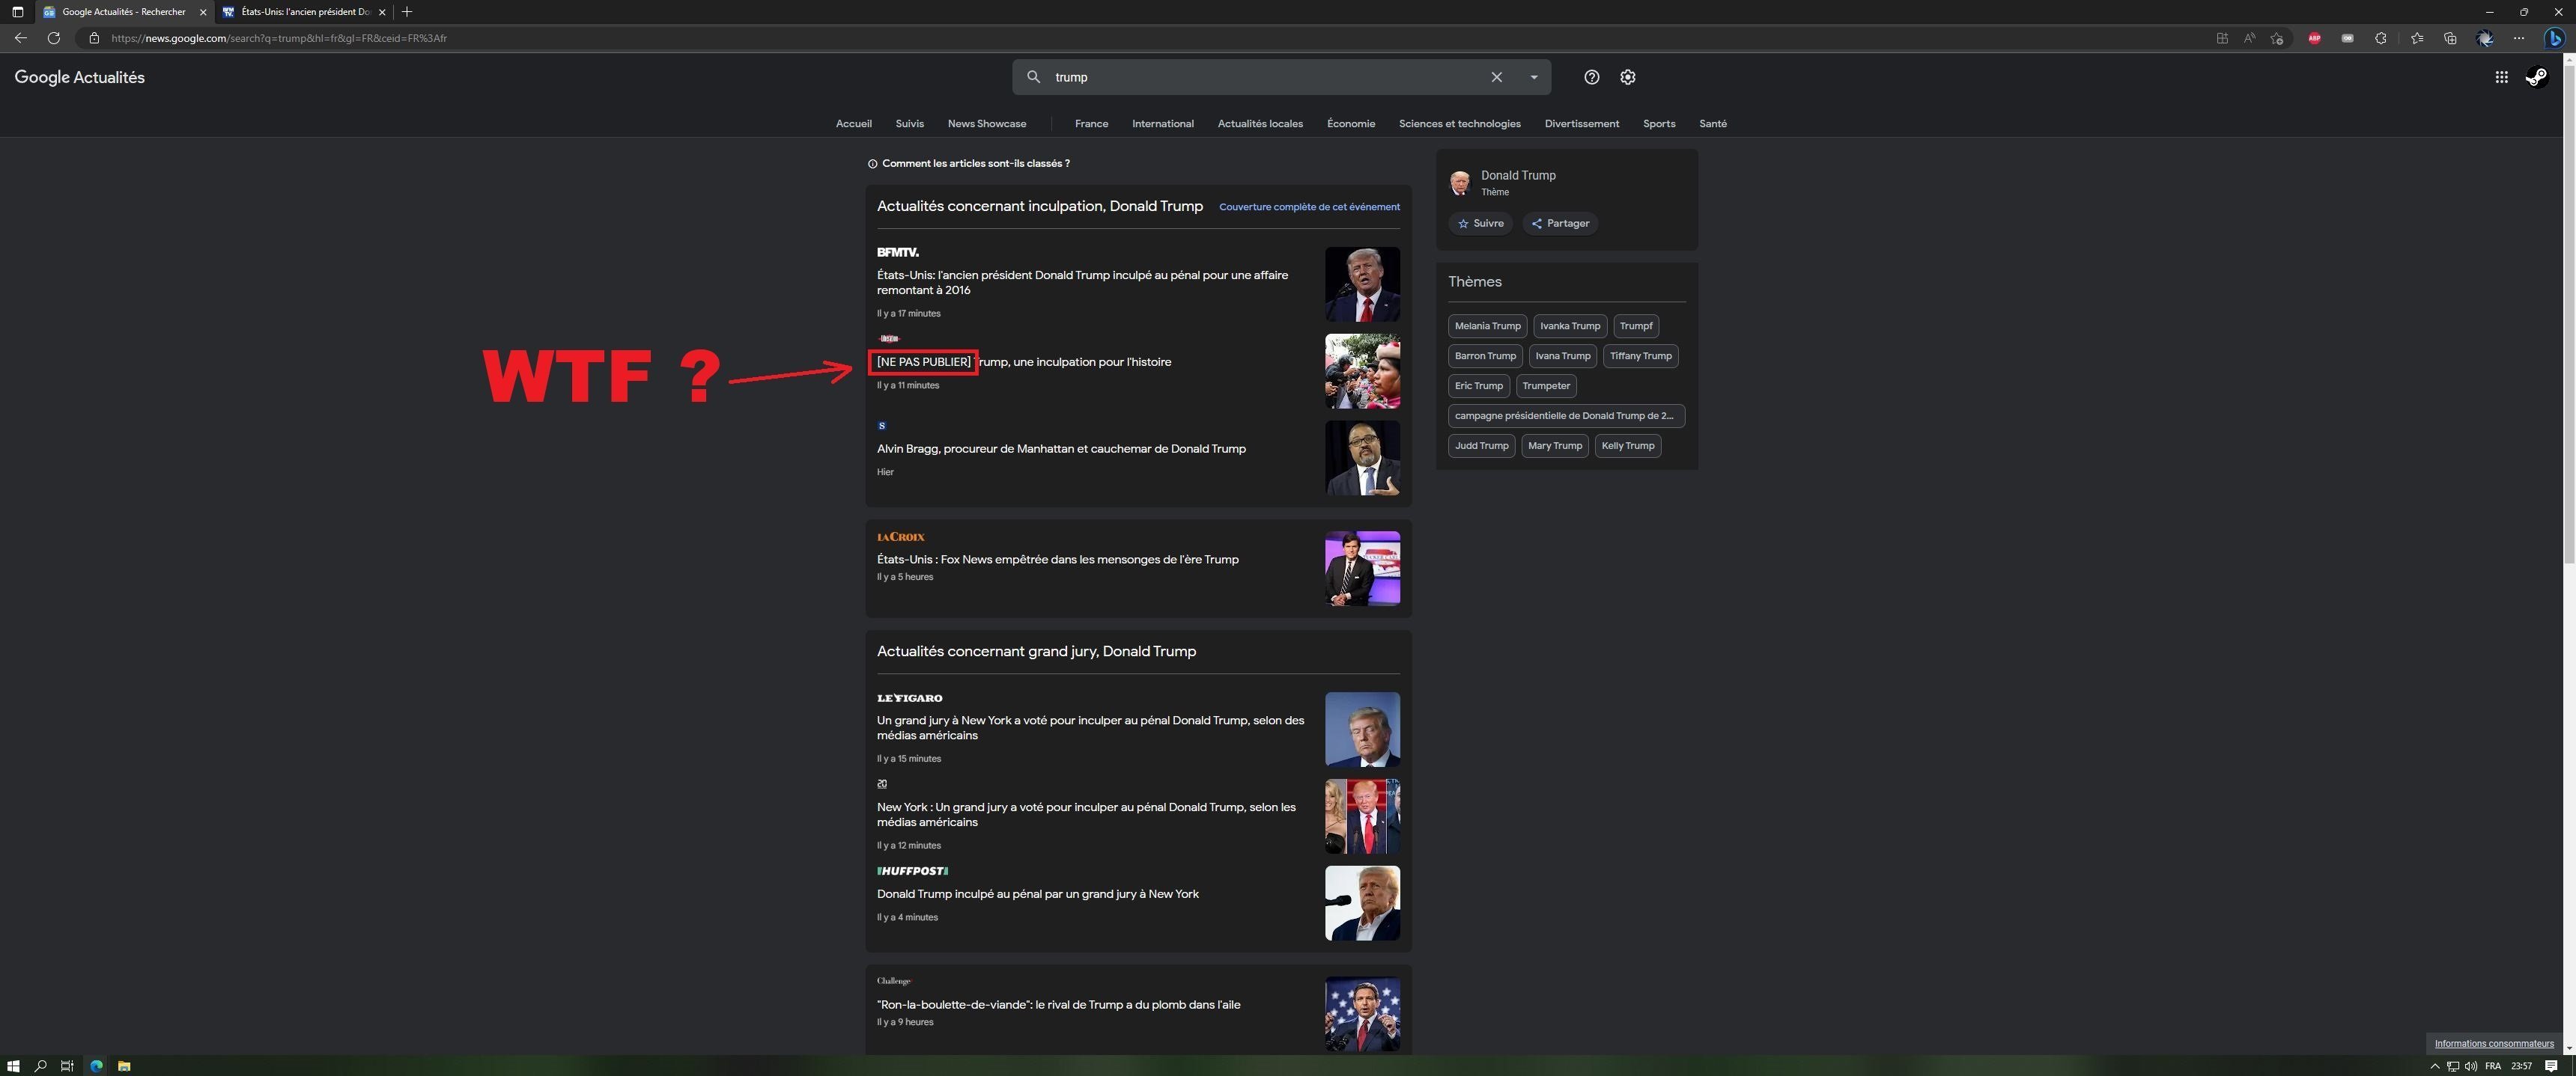2576x1076 pixels.
Task: Open Couverture complète de cet événement
Action: [1309, 207]
